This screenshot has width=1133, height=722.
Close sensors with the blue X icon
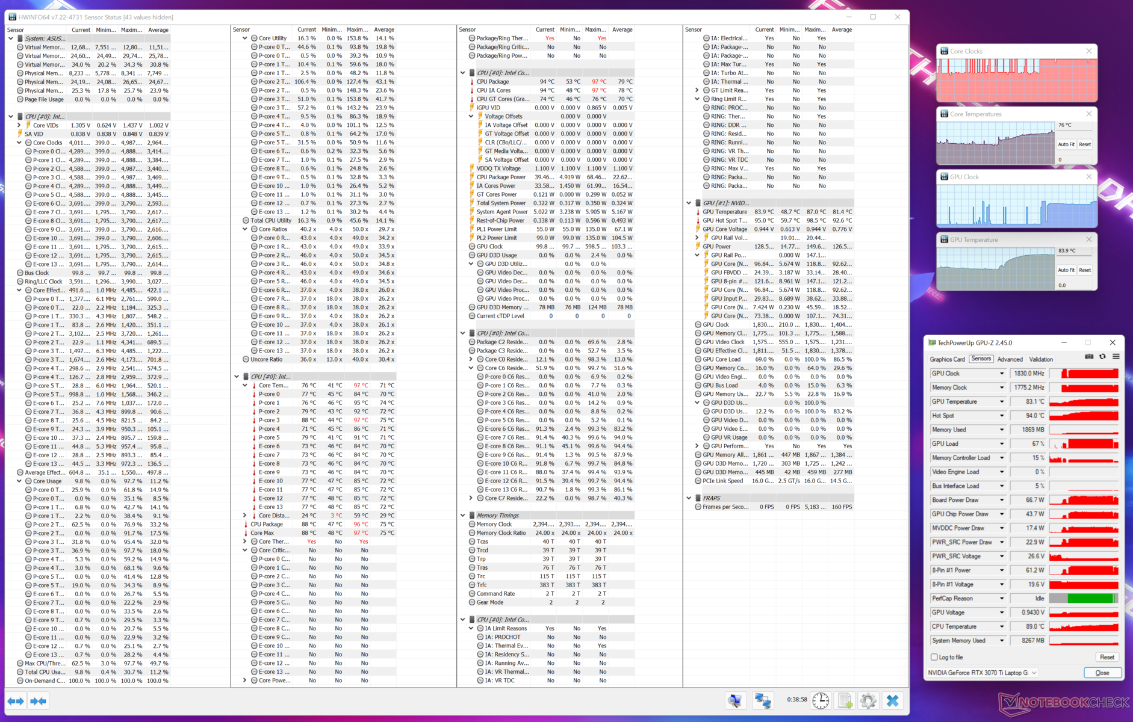click(893, 700)
